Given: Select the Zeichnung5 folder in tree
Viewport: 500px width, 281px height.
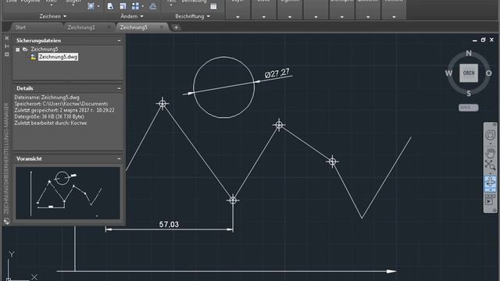Looking at the screenshot, I should coord(45,49).
